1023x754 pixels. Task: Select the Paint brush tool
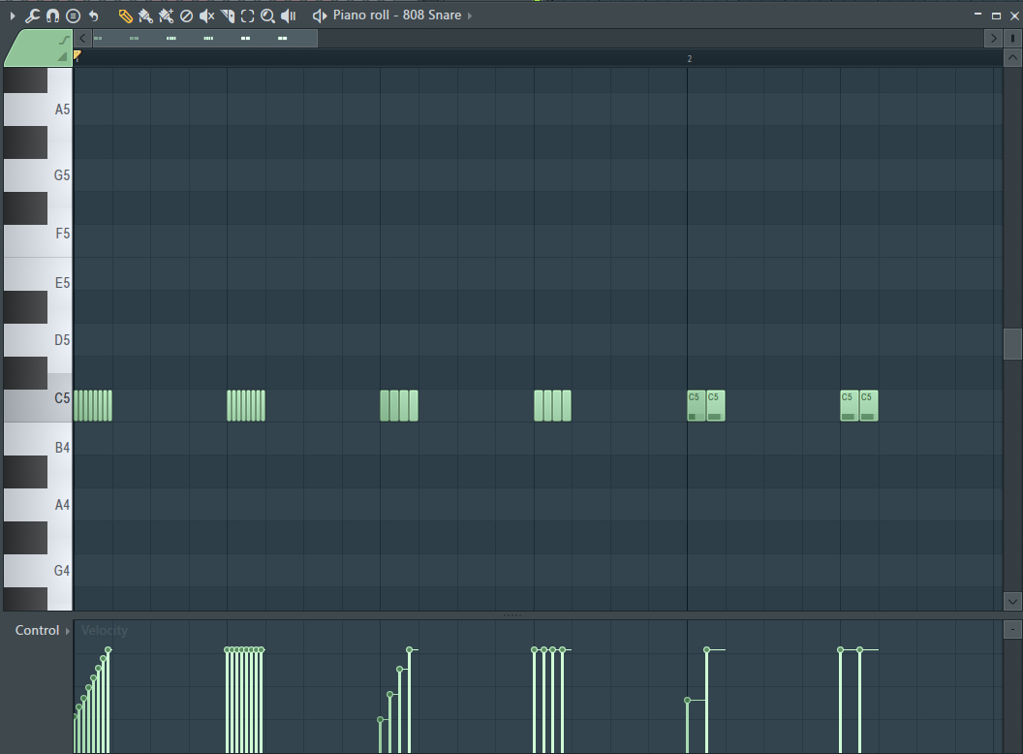(x=145, y=16)
